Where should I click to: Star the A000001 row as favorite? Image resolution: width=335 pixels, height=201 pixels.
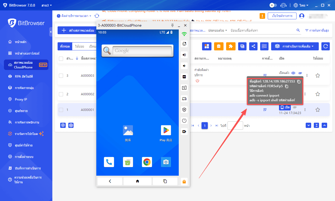point(318,110)
